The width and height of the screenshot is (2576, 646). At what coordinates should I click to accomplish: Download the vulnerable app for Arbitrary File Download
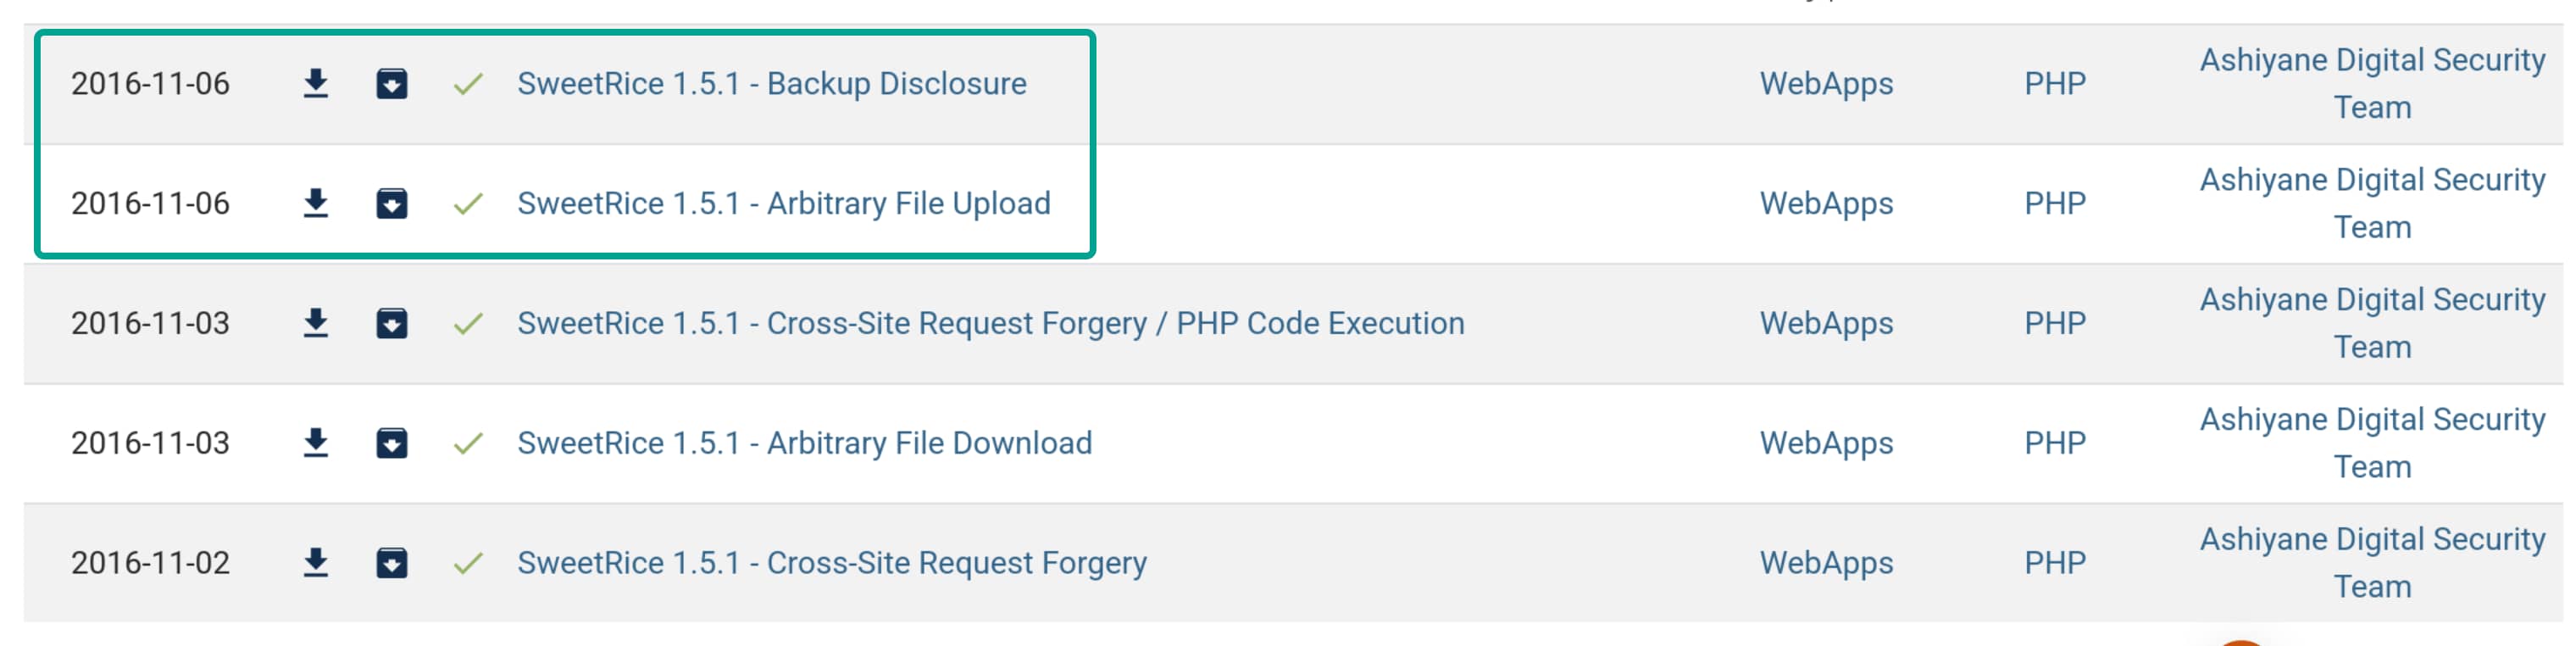click(x=391, y=443)
